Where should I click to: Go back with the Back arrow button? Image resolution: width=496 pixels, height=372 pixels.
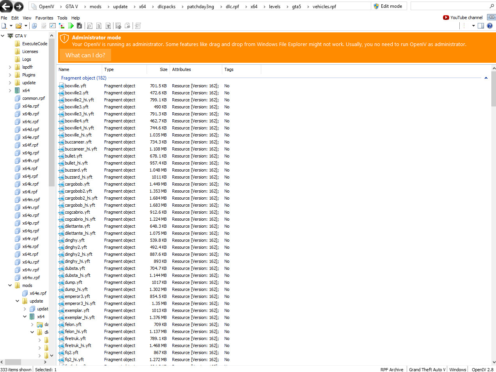[x=6, y=6]
